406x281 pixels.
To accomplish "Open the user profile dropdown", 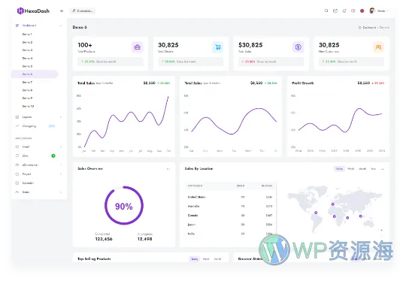I will 379,11.
